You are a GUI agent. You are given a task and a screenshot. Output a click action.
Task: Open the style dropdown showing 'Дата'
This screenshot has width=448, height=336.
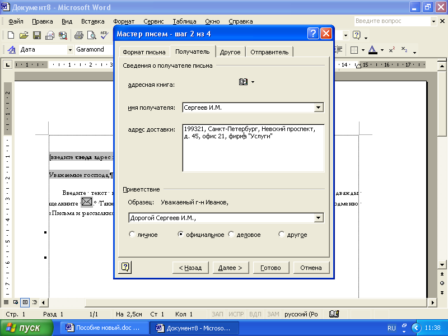click(x=70, y=50)
